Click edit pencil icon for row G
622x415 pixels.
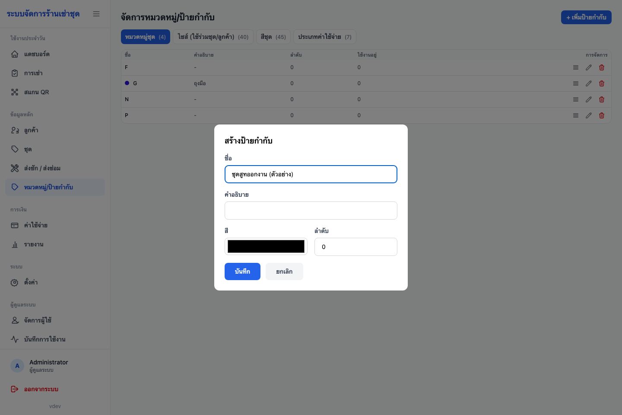coord(589,83)
